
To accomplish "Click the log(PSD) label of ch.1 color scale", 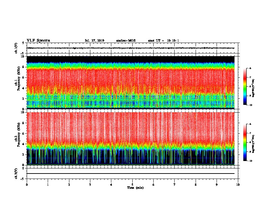I will click(x=253, y=88).
